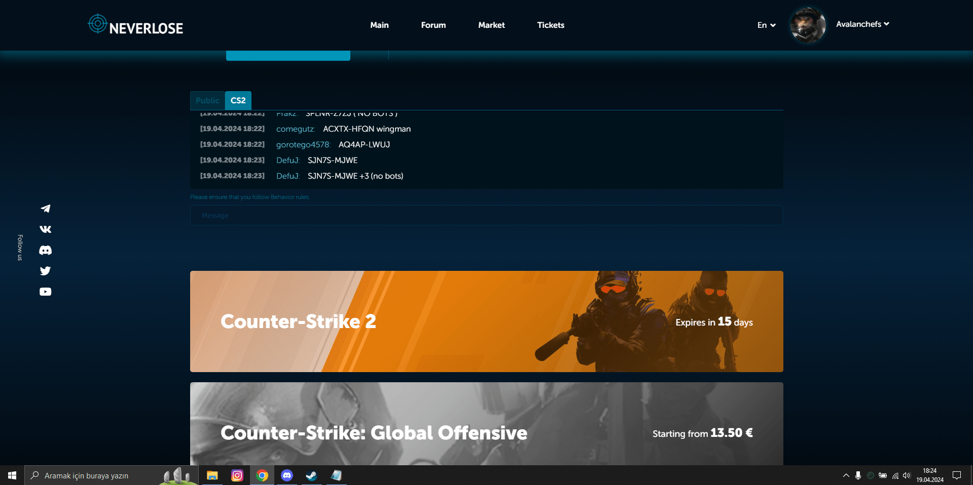Screen dimensions: 973x485
Task: Click the round green tray icon
Action: click(x=871, y=475)
